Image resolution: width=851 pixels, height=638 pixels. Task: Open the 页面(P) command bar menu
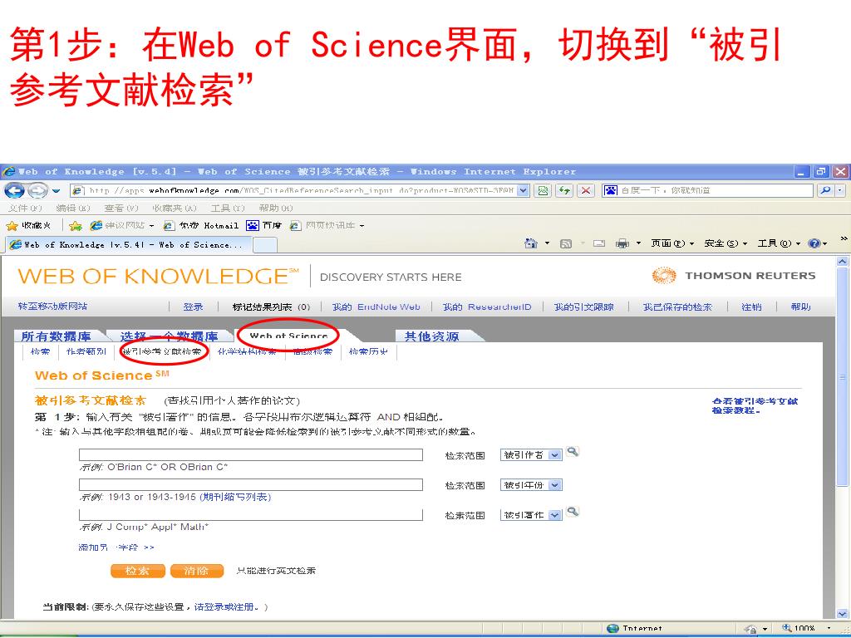click(x=672, y=243)
